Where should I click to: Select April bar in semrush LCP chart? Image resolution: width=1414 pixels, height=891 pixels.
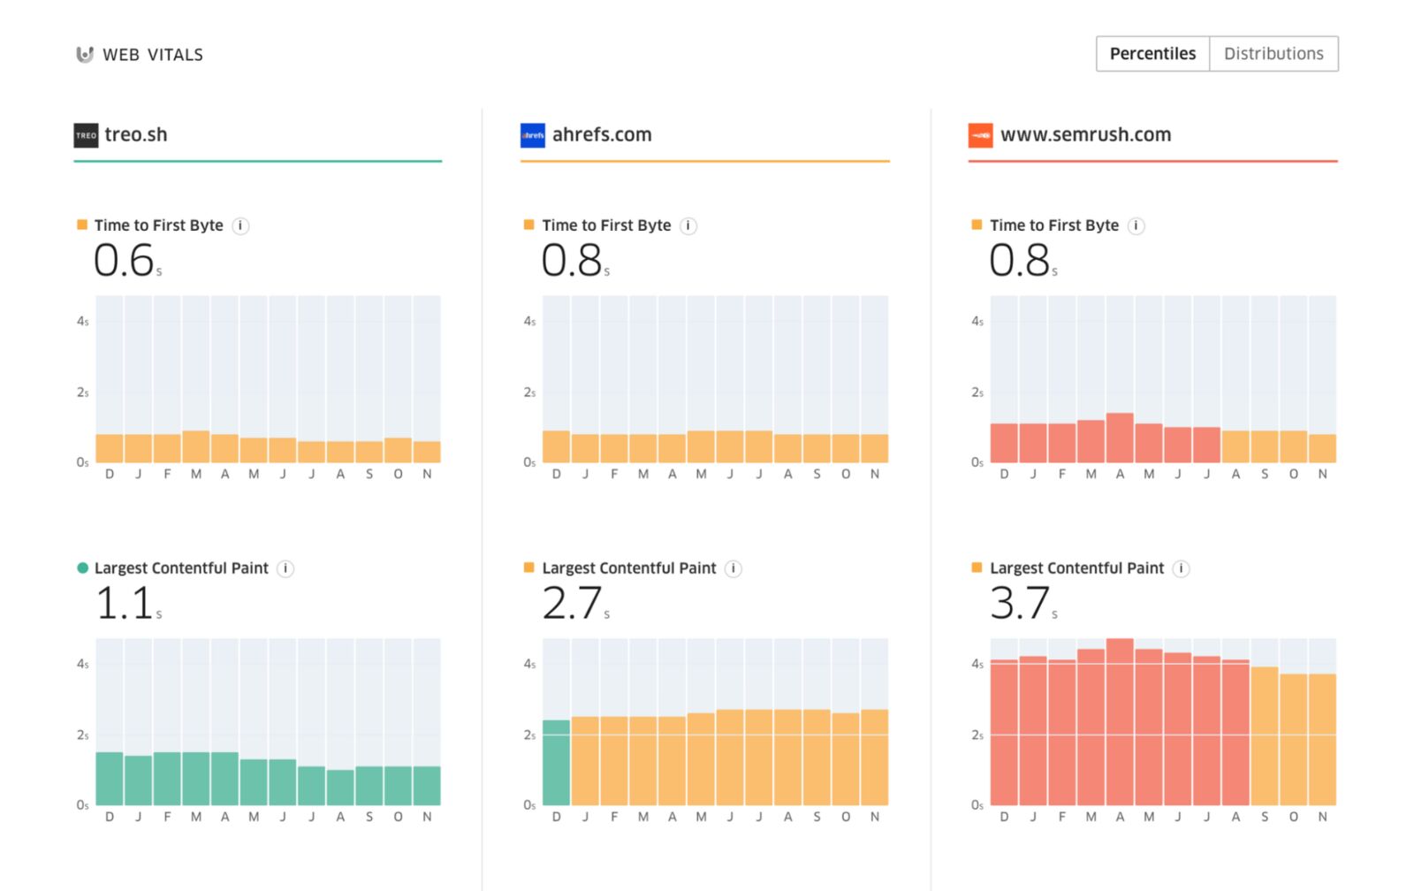click(x=1120, y=722)
